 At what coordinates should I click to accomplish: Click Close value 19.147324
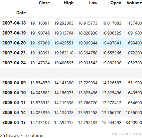pos(40,63)
